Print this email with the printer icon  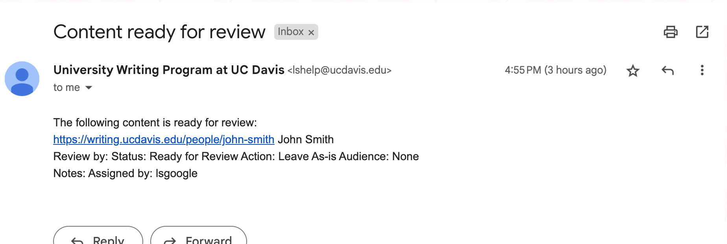[x=670, y=32]
